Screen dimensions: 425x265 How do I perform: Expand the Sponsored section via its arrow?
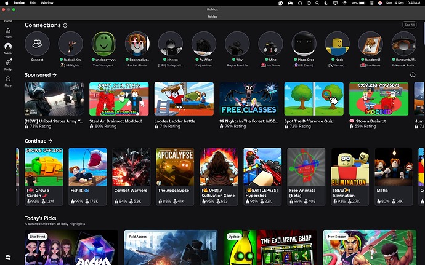(x=54, y=75)
